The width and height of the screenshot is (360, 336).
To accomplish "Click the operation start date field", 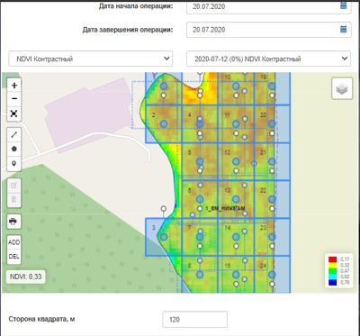I will pyautogui.click(x=269, y=6).
